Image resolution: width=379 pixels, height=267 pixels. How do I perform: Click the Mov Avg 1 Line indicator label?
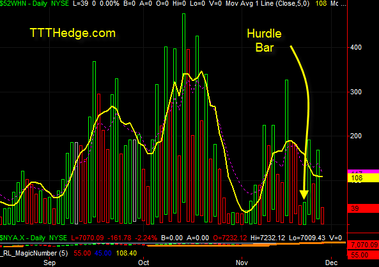tap(267, 3)
